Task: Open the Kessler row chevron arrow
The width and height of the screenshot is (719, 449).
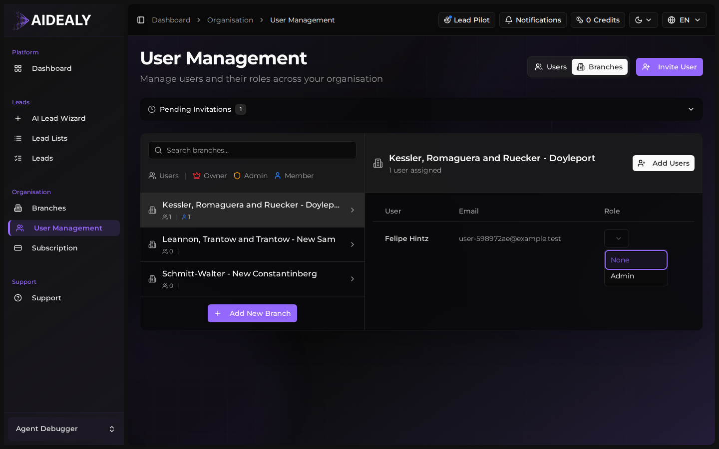Action: [353, 210]
